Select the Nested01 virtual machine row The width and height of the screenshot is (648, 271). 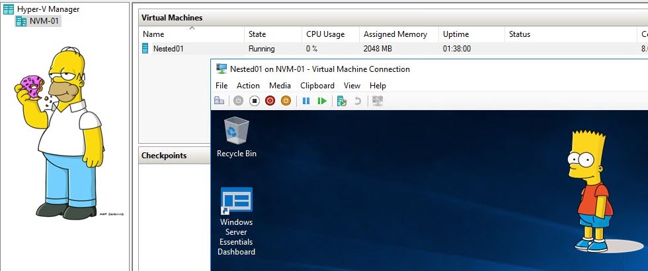[168, 49]
